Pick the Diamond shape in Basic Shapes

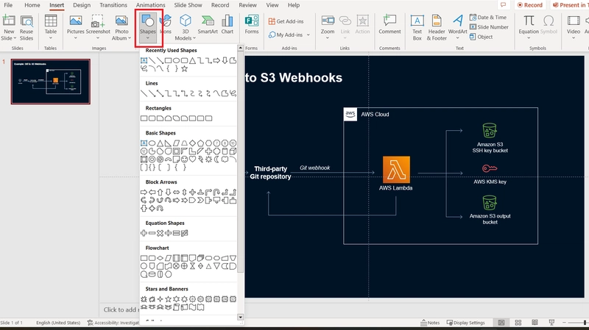192,143
